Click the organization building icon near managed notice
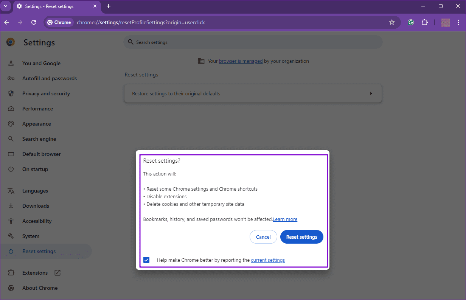466x300 pixels. point(201,61)
